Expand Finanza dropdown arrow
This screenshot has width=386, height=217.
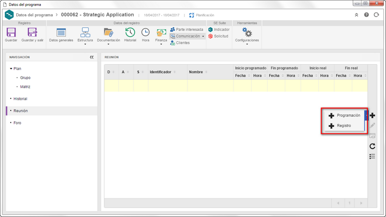coord(161,44)
